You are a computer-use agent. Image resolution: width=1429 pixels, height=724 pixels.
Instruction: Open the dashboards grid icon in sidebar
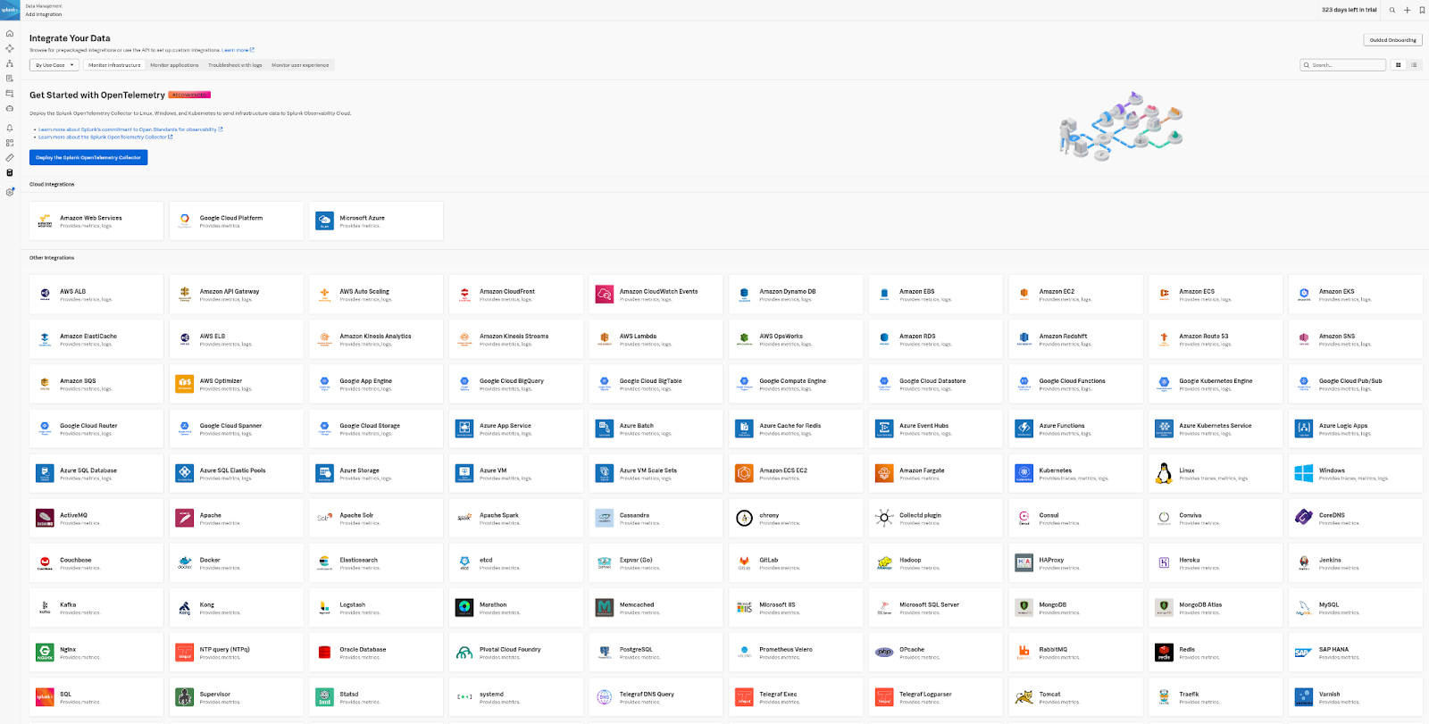[10, 143]
